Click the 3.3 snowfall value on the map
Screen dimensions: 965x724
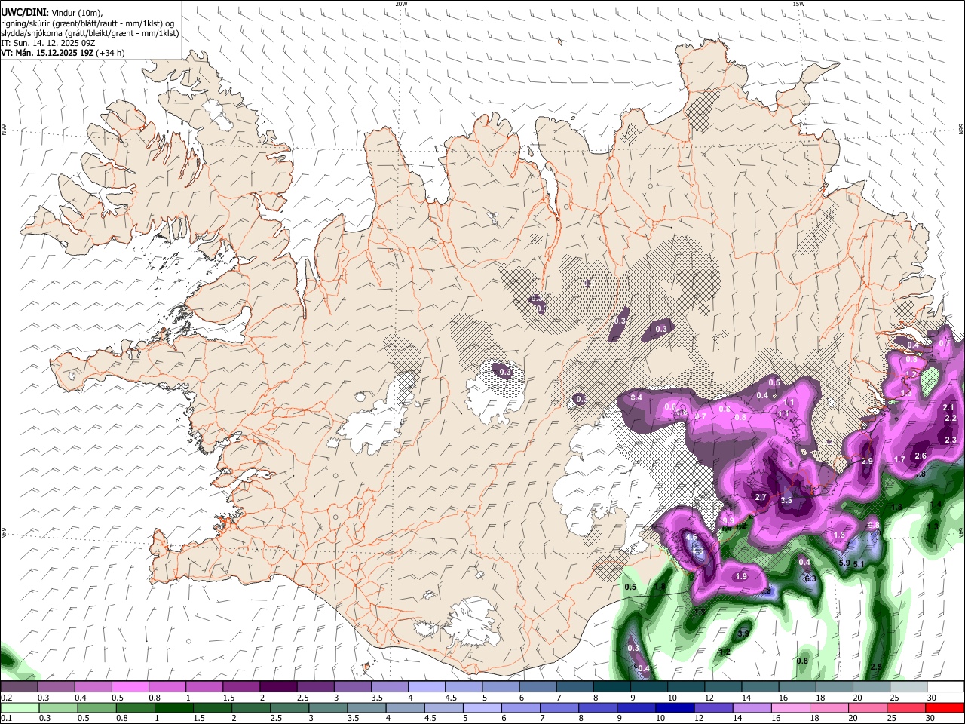point(786,500)
